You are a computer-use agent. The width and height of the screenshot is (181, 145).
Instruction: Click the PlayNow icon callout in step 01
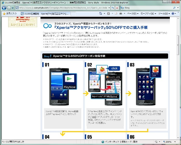coord(69,81)
